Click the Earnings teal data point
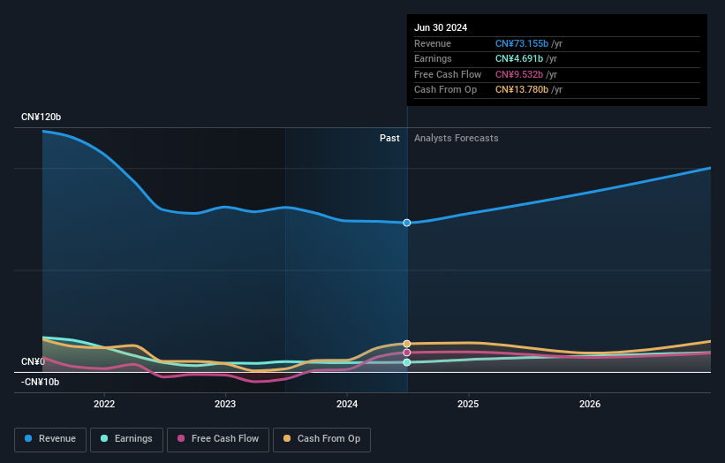This screenshot has width=725, height=463. [x=407, y=362]
